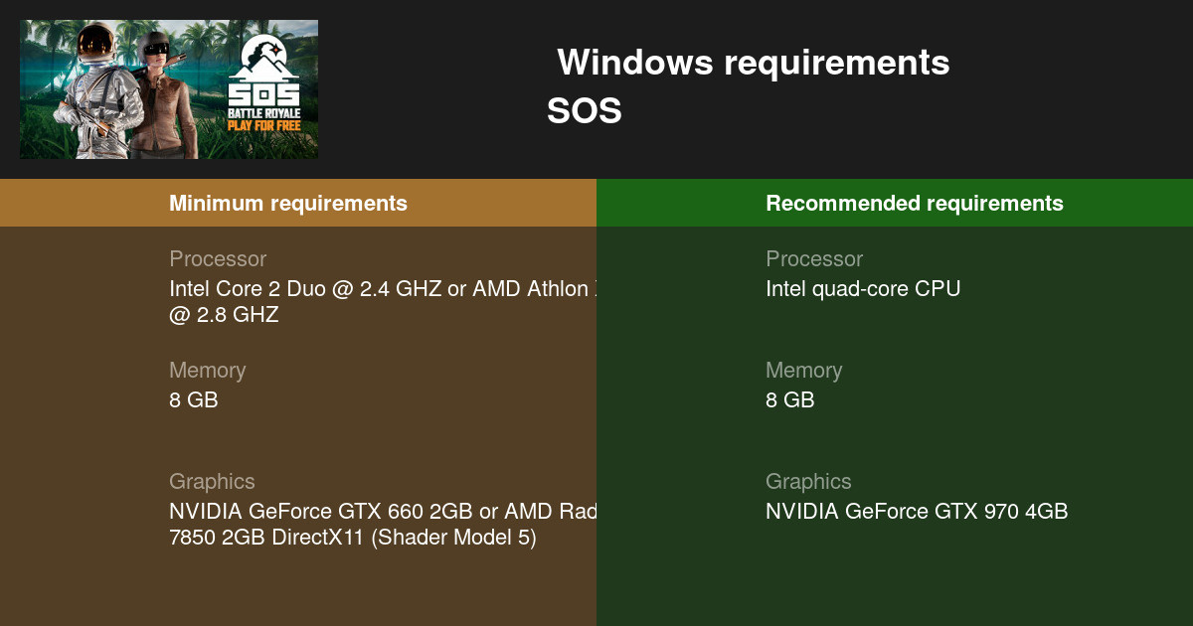The height and width of the screenshot is (626, 1193).
Task: Click the "Intel quad-core CPU" text
Action: coord(863,289)
